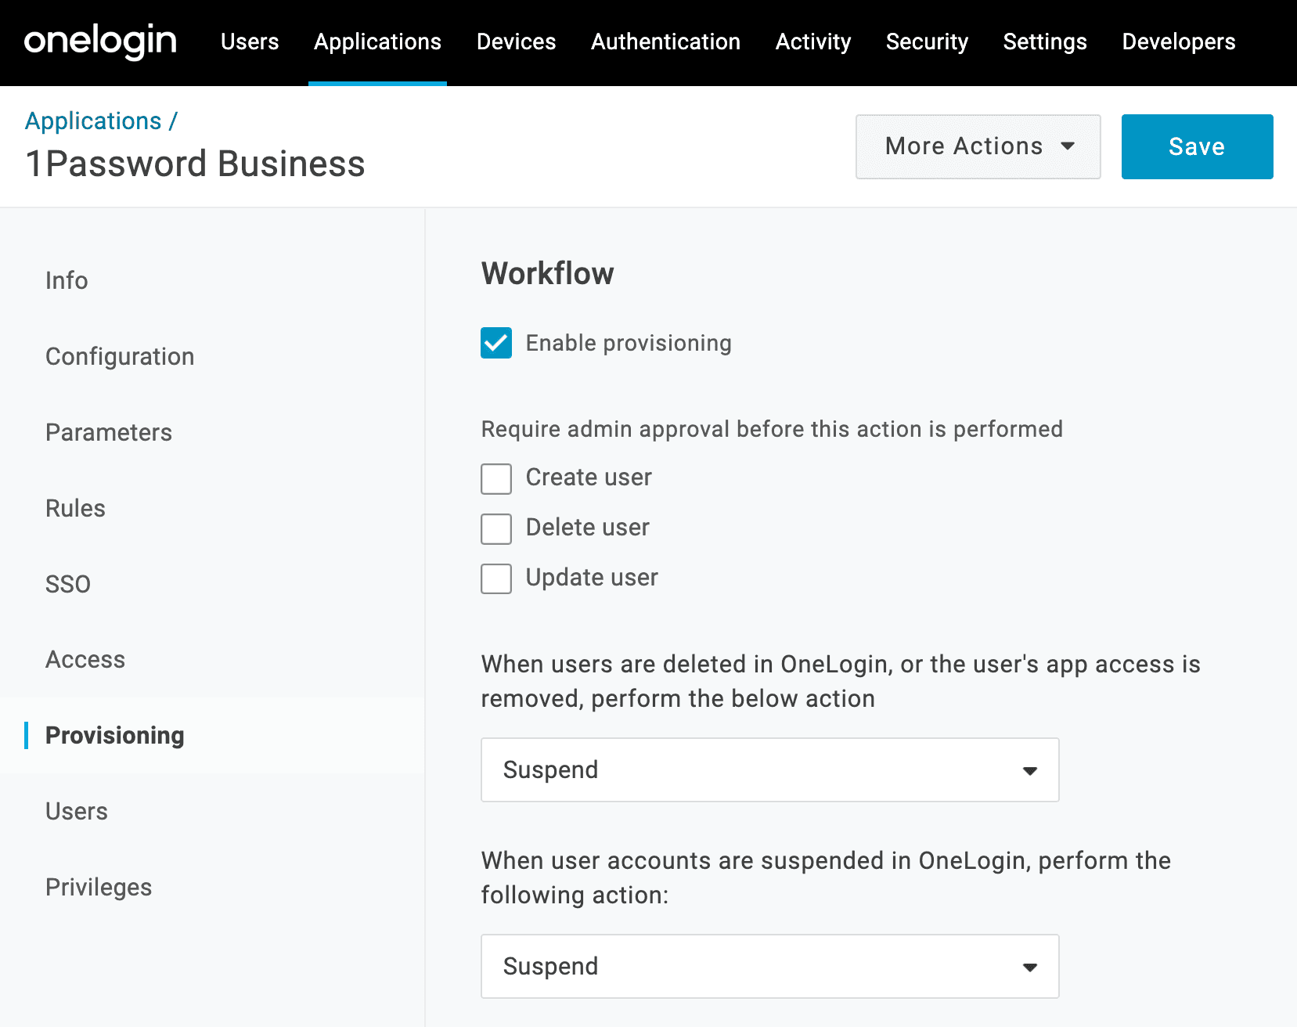Viewport: 1297px width, 1027px height.
Task: Click the Workflow section heading
Action: 548,273
